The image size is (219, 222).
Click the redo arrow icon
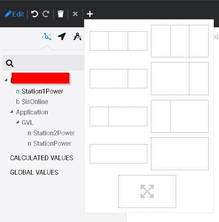46,14
